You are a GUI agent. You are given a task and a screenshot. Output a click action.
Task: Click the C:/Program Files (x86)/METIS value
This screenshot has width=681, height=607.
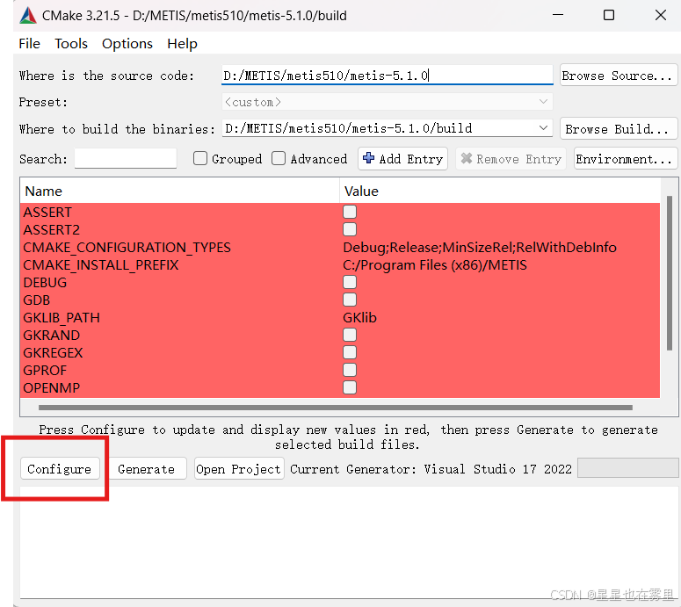click(x=435, y=265)
